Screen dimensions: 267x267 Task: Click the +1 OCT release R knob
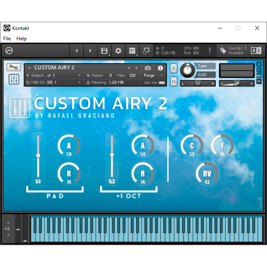point(143,174)
